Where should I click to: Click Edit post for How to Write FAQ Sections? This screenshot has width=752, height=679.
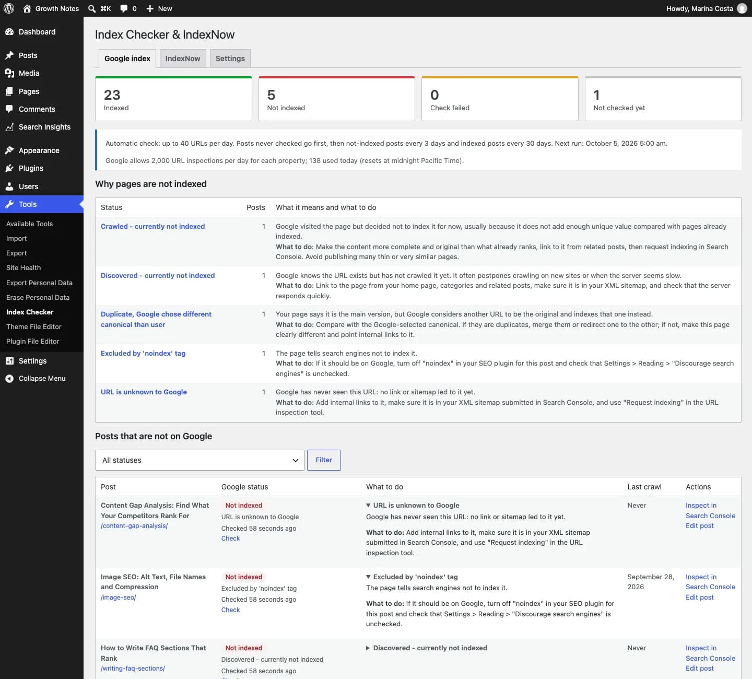[700, 669]
